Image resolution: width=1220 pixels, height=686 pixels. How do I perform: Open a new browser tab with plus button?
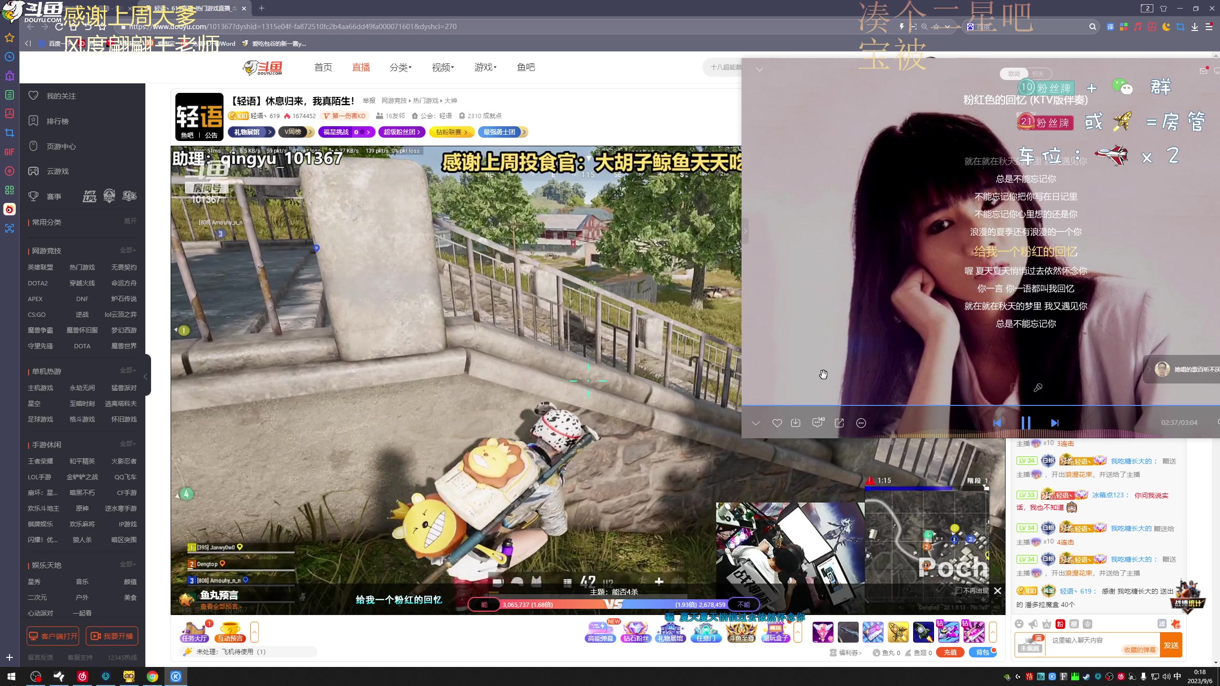262,8
